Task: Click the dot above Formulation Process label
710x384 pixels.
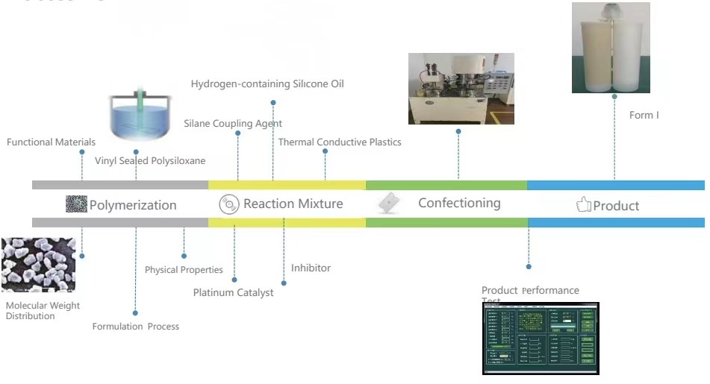Action: coord(135,313)
